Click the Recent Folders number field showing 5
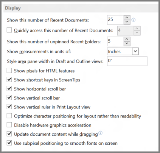This screenshot has width=160, height=153. click(115, 41)
